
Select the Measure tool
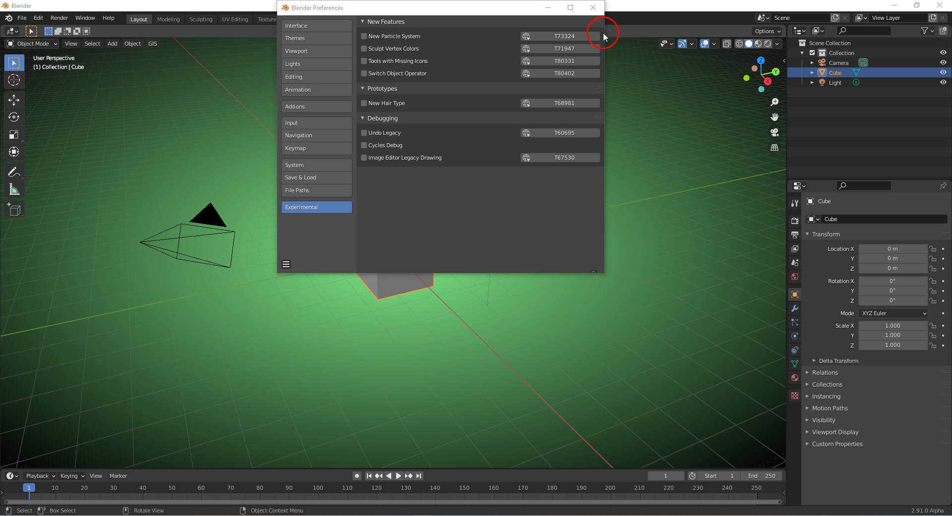click(x=14, y=190)
